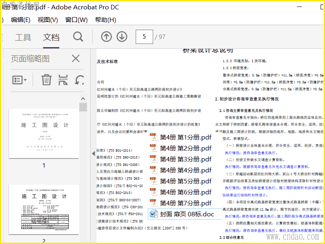Image resolution: width=325 pixels, height=244 pixels.
Task: Click the Word icon of 封面 扉页 08标.doc
Action: 154,214
